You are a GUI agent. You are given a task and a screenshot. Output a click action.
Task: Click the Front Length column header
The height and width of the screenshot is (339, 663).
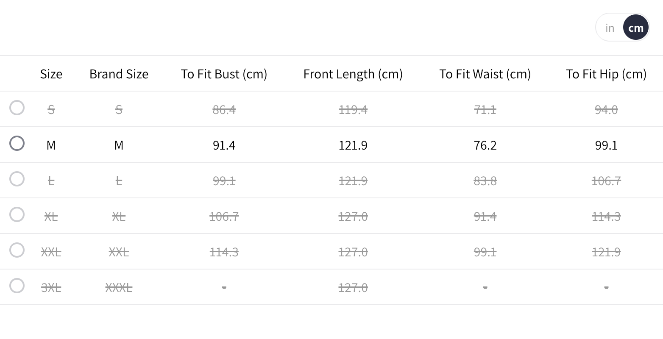point(353,74)
